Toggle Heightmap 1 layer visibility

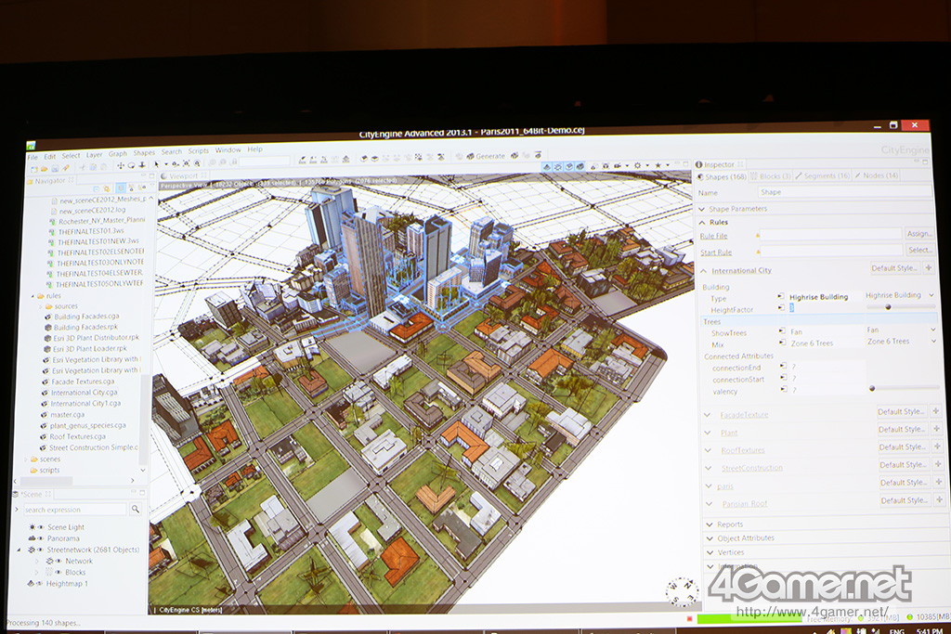(x=39, y=584)
